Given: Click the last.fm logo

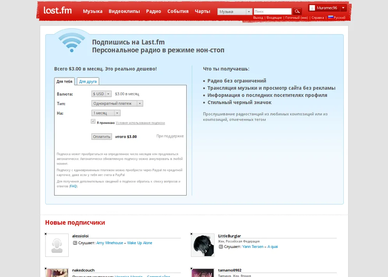Looking at the screenshot, I should 58,10.
